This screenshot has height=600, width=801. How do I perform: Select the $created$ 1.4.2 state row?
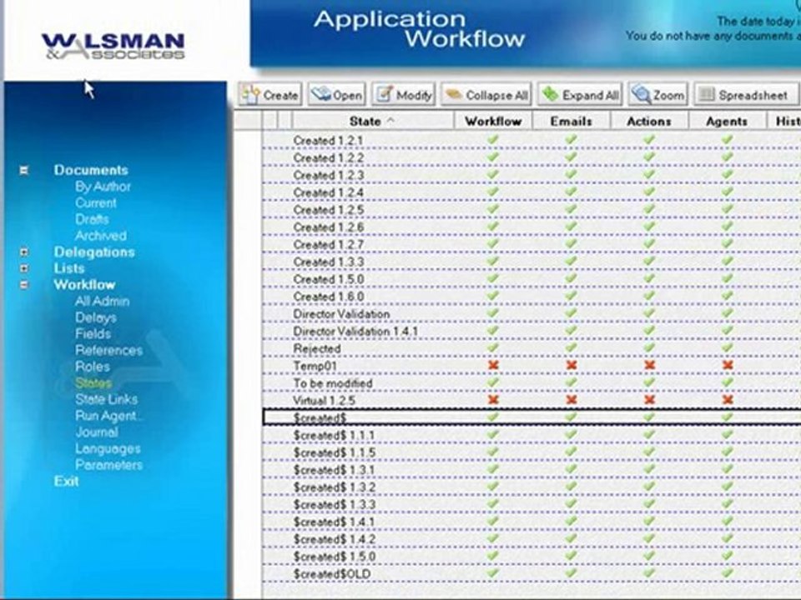[531, 539]
